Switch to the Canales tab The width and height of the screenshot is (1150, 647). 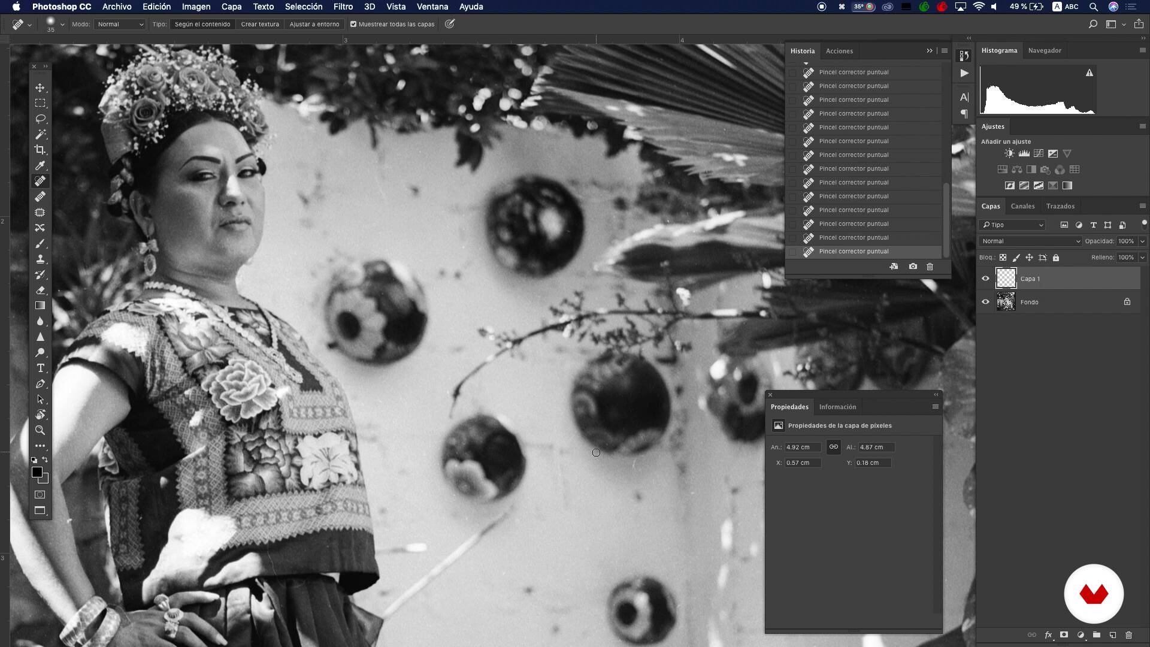coord(1022,206)
